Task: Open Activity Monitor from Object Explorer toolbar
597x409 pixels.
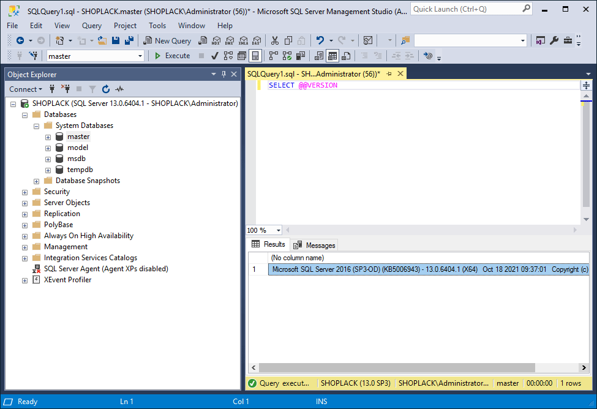Action: (x=119, y=89)
